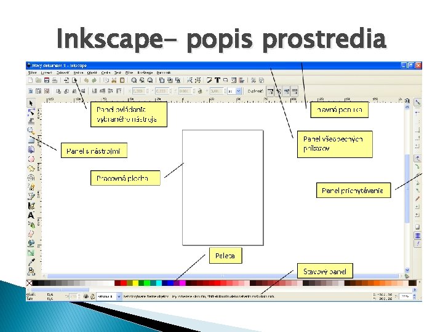This screenshot has height=332, width=443.
Task: Select the Tweak tool
Action: coord(31,121)
